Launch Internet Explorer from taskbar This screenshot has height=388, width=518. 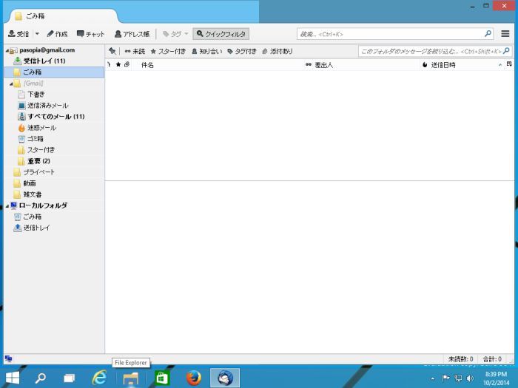coord(99,378)
